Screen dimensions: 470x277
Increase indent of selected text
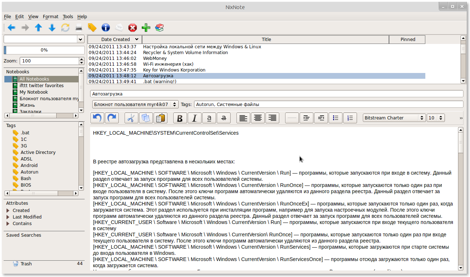click(307, 118)
